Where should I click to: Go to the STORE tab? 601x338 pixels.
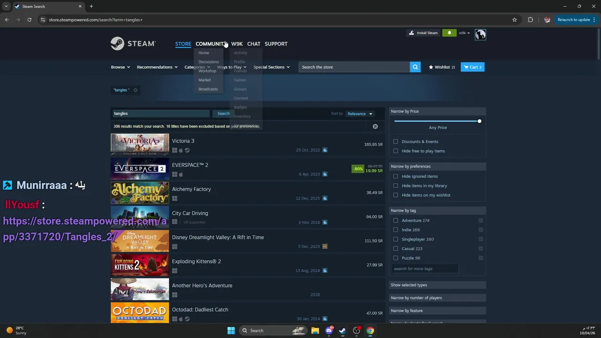[183, 44]
